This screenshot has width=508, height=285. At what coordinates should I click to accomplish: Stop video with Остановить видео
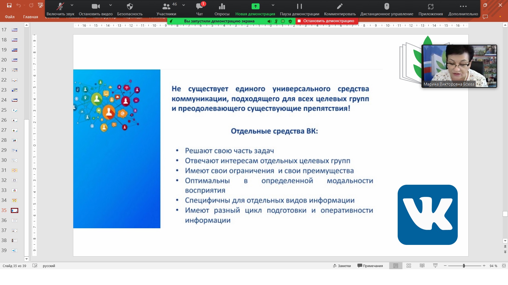click(x=96, y=9)
